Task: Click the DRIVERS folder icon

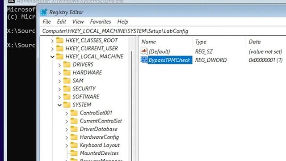Action: pos(67,64)
